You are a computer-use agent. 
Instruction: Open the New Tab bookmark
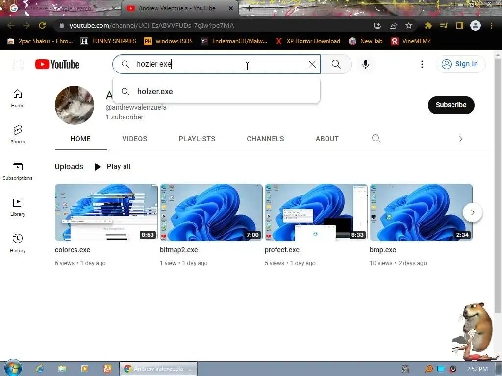[366, 41]
